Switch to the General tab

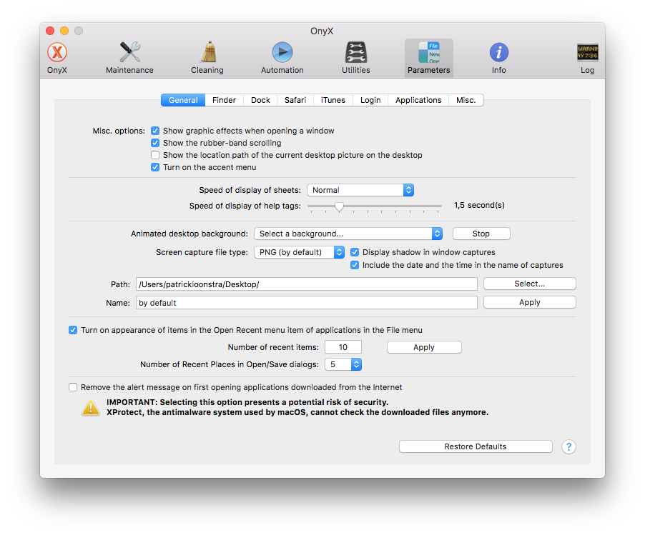click(x=183, y=100)
